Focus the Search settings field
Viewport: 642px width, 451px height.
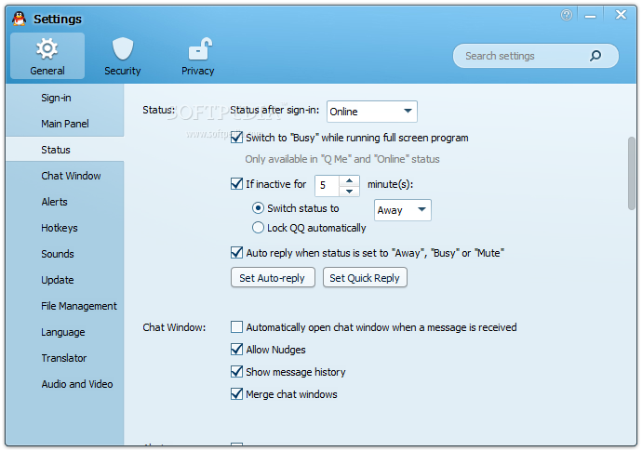[536, 56]
